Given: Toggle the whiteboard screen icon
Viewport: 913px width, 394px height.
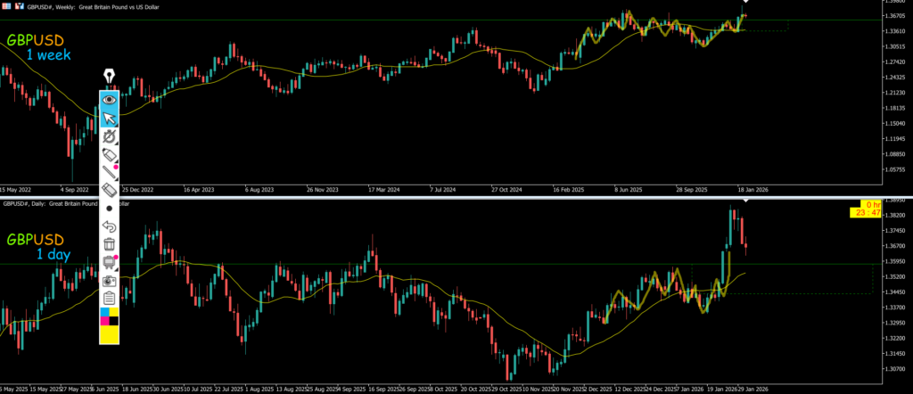Looking at the screenshot, I should tap(110, 262).
